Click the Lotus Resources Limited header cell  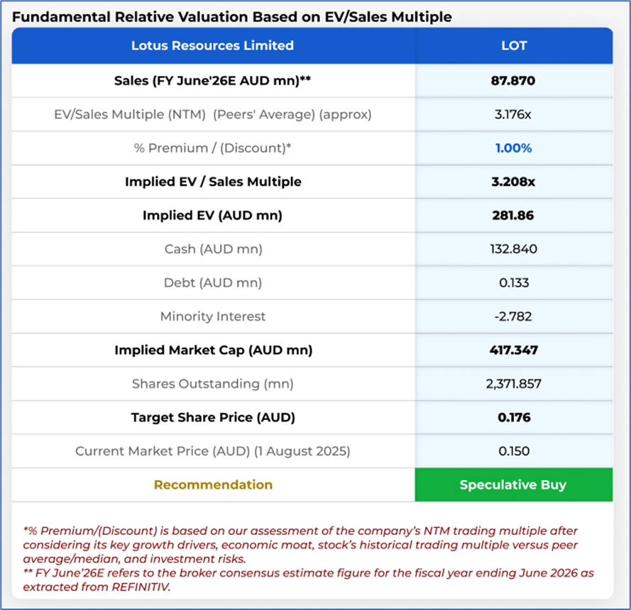pos(212,45)
